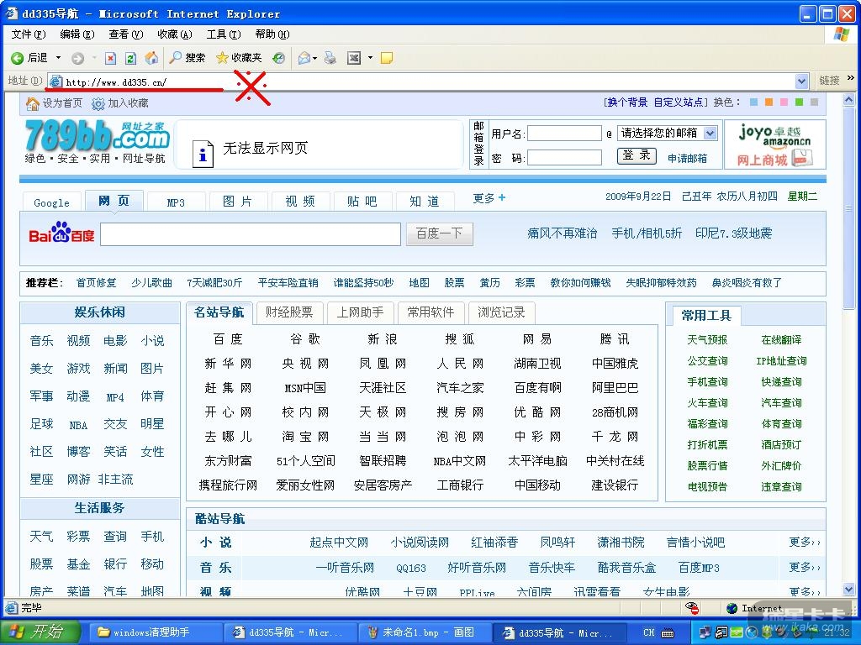Expand 更多 in the 音乐 row
861x645 pixels.
805,567
